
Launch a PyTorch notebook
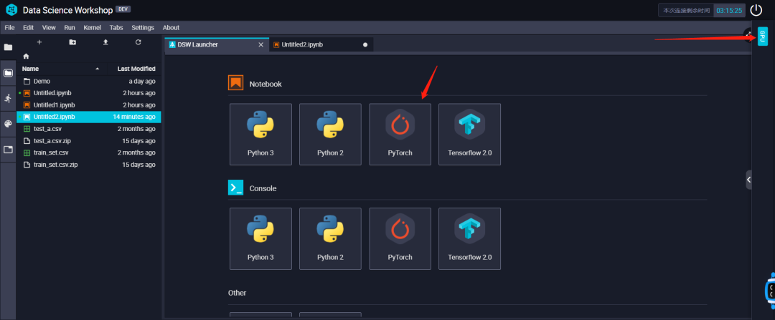(x=400, y=134)
